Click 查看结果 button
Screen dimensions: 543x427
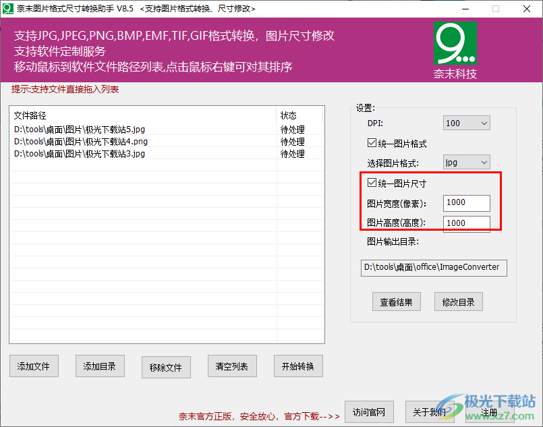[397, 302]
